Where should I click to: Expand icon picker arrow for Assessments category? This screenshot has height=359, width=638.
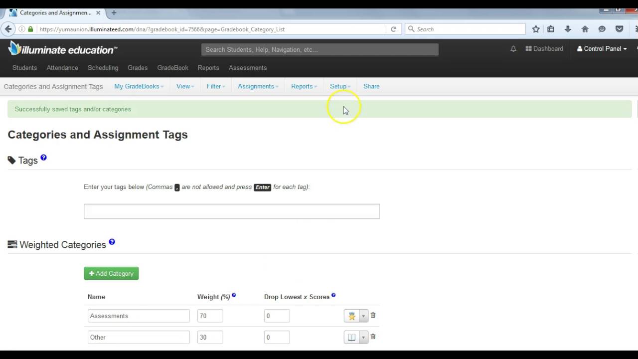[x=363, y=316]
